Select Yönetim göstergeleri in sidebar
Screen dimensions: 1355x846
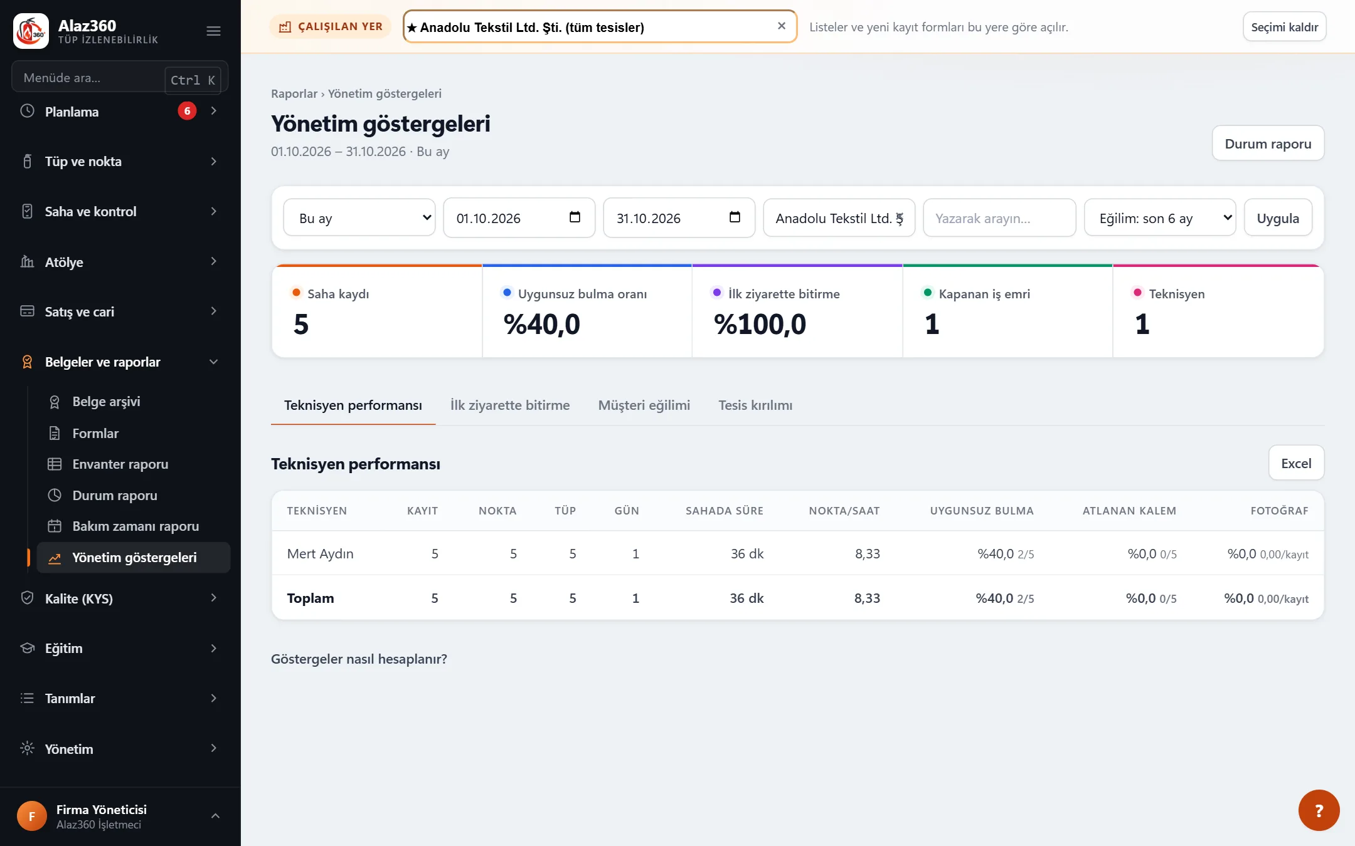(133, 558)
